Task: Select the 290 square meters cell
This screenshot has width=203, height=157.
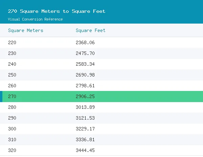Action: pyautogui.click(x=12, y=118)
